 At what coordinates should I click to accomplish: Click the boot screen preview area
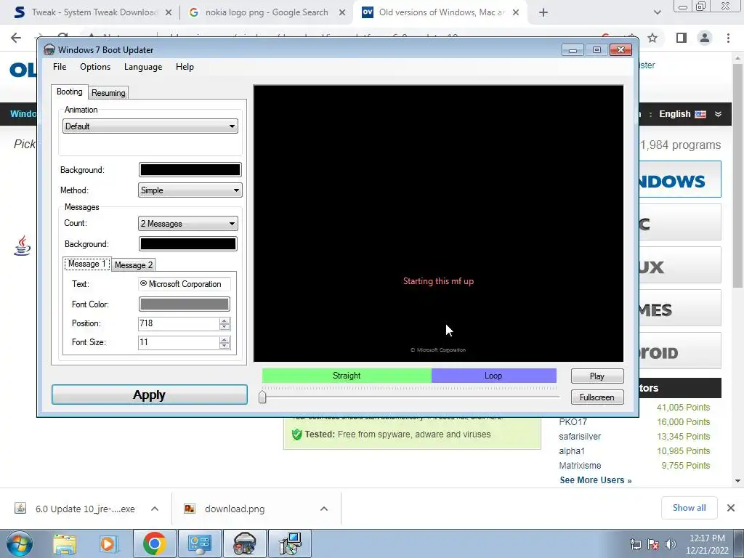coord(438,224)
